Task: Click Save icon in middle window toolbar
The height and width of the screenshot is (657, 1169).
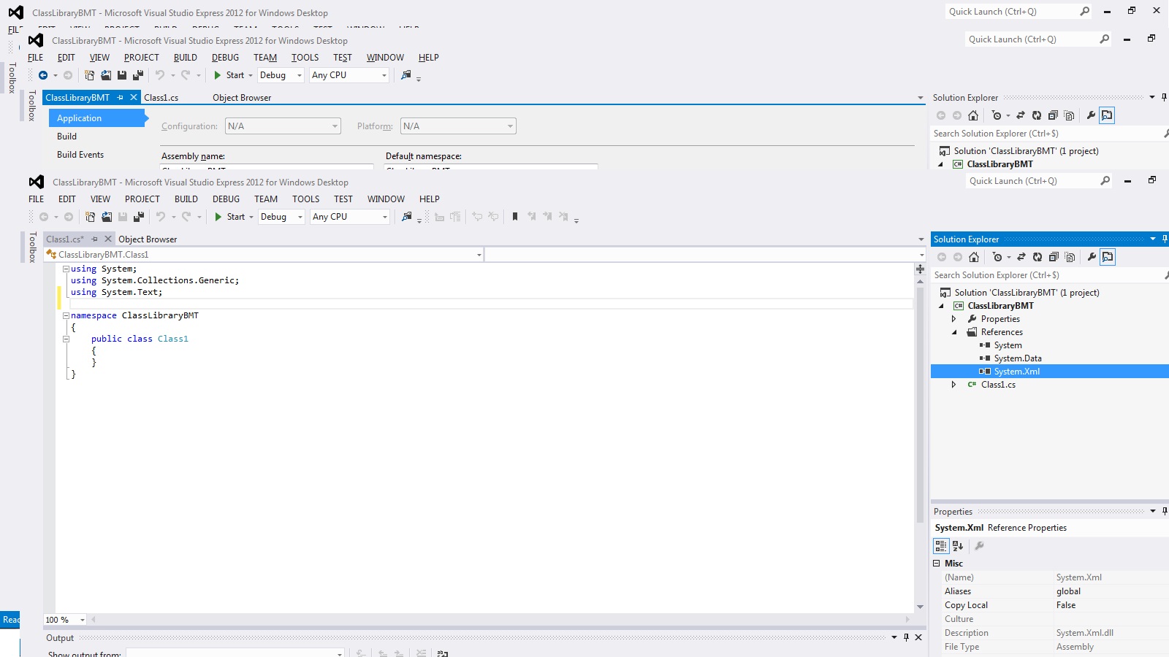Action: coord(122,75)
